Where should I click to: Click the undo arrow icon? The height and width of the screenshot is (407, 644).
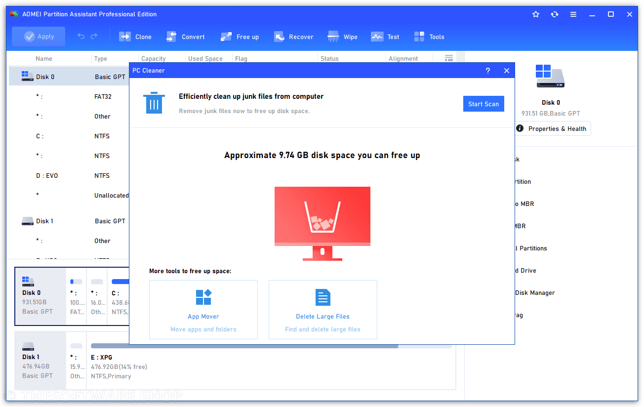[81, 37]
